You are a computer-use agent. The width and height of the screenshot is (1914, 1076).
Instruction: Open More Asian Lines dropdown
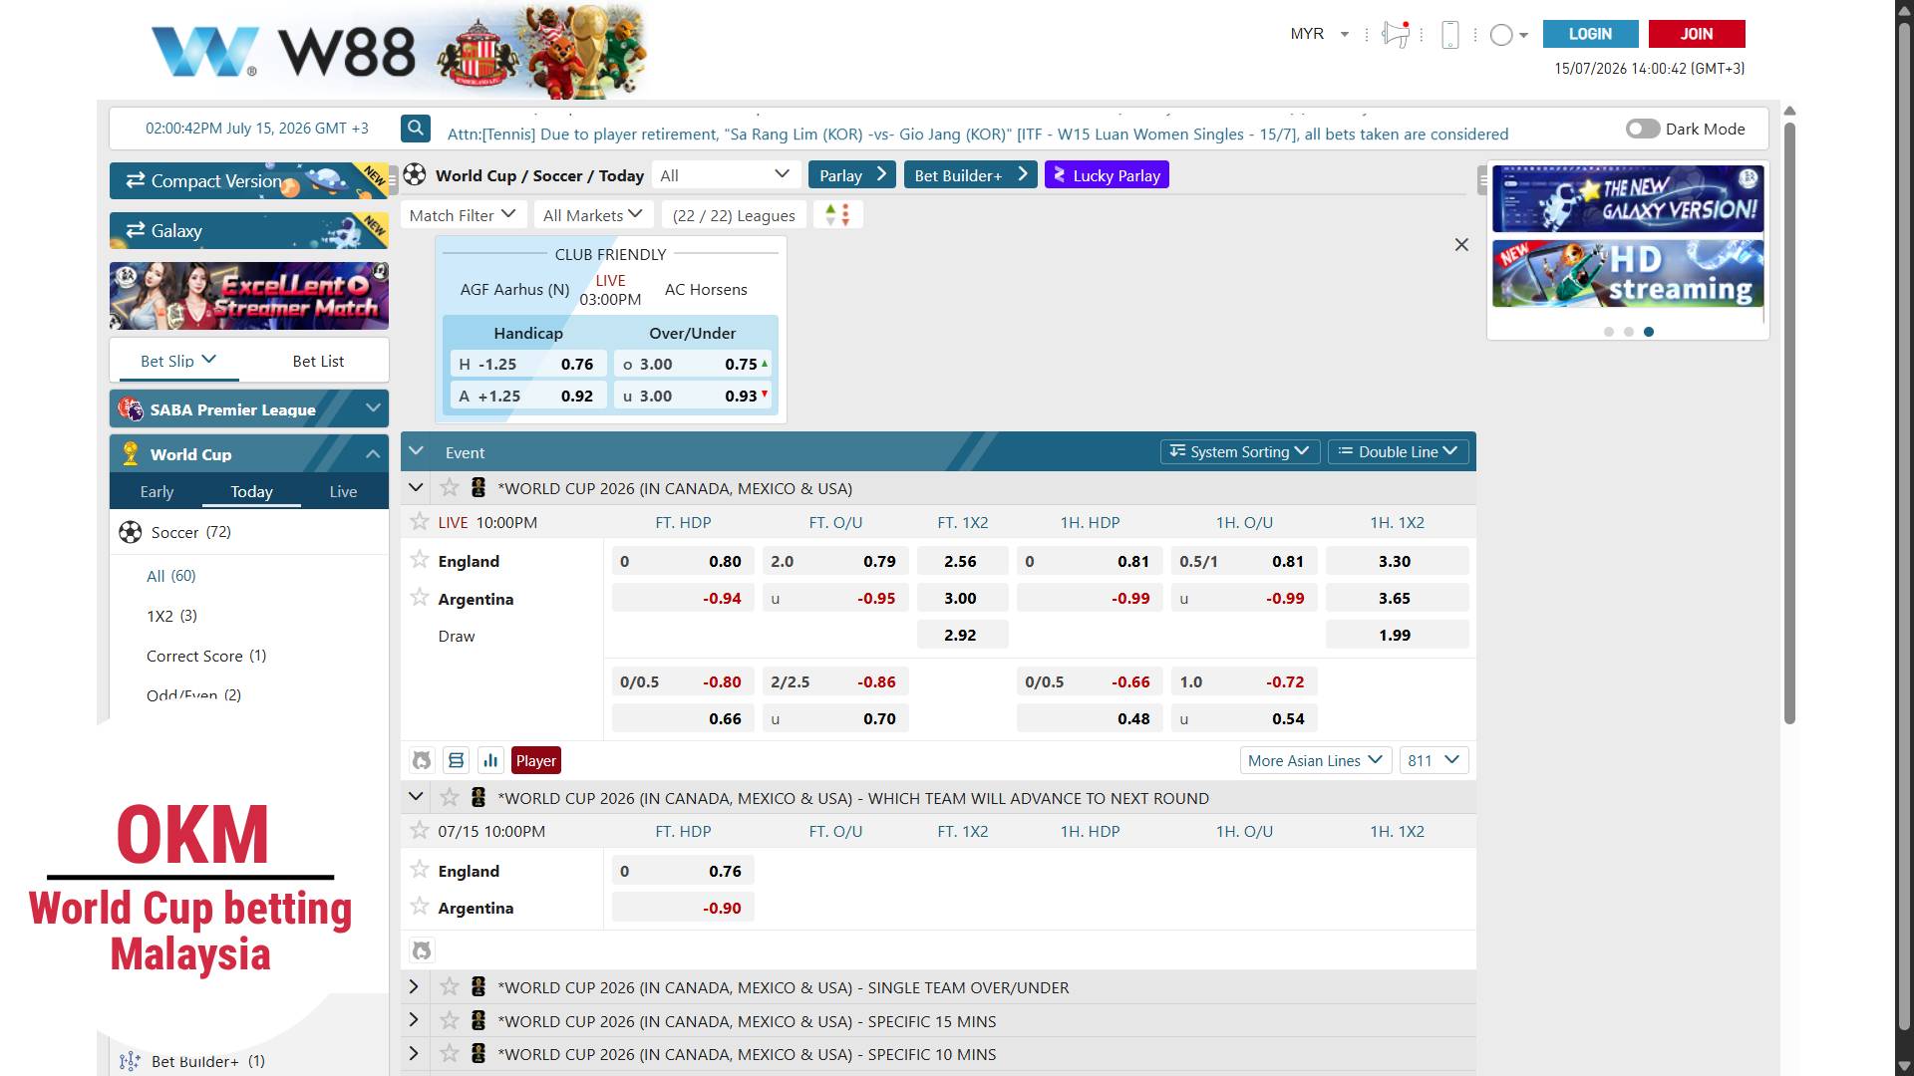click(x=1316, y=760)
